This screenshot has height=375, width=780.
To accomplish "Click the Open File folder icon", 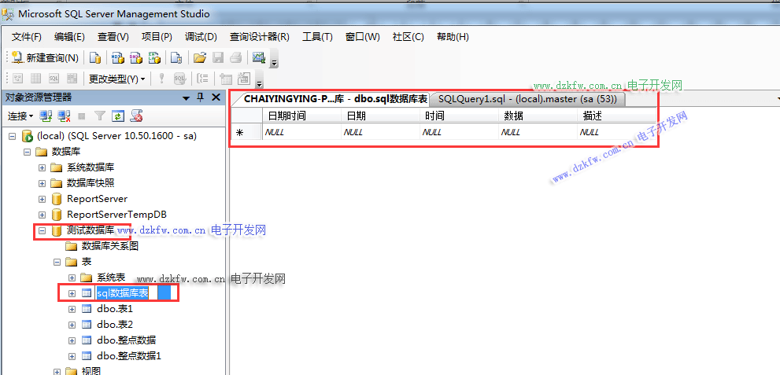I will [200, 57].
